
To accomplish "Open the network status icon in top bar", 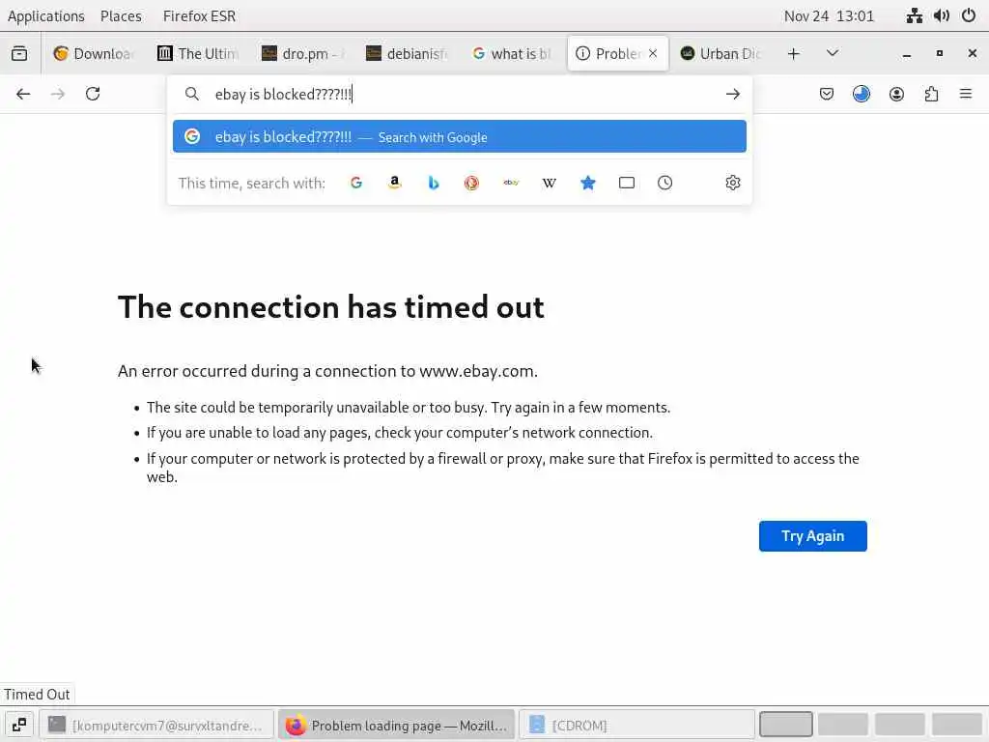I will click(x=915, y=15).
